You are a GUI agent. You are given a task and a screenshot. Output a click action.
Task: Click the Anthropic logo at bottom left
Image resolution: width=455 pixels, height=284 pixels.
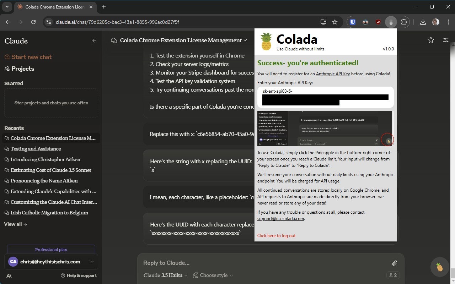tap(9, 275)
